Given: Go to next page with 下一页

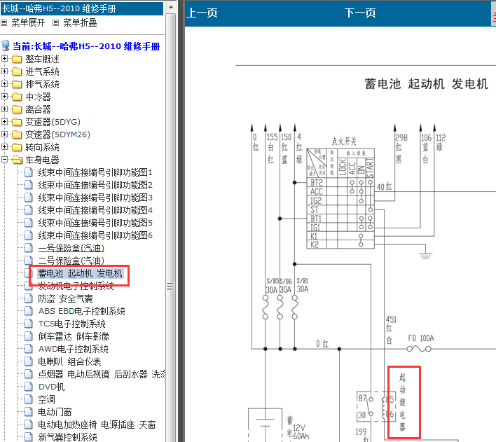Looking at the screenshot, I should pyautogui.click(x=360, y=13).
